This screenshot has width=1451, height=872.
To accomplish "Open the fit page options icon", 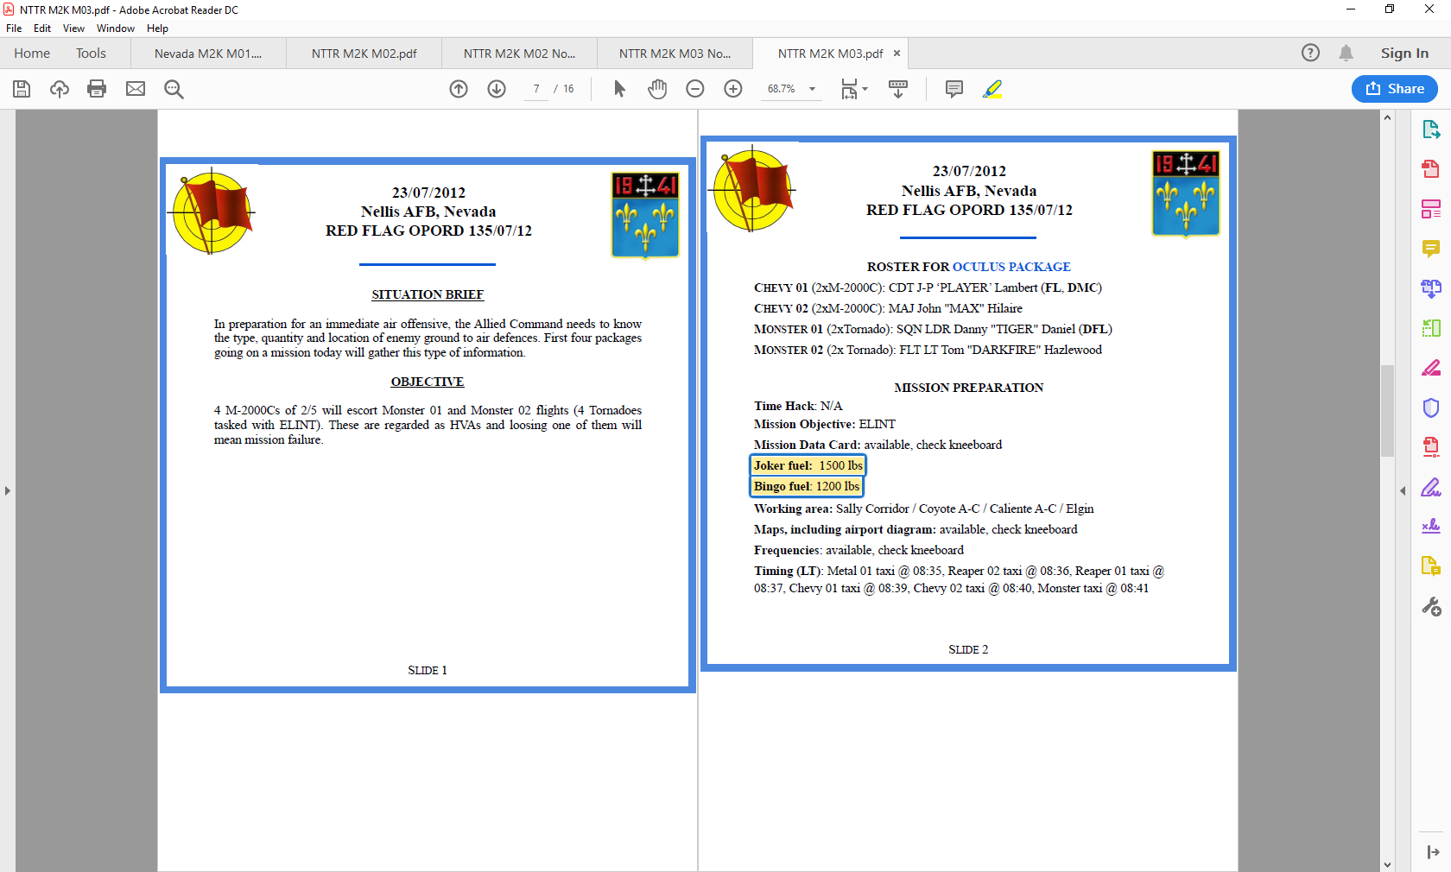I will (853, 89).
